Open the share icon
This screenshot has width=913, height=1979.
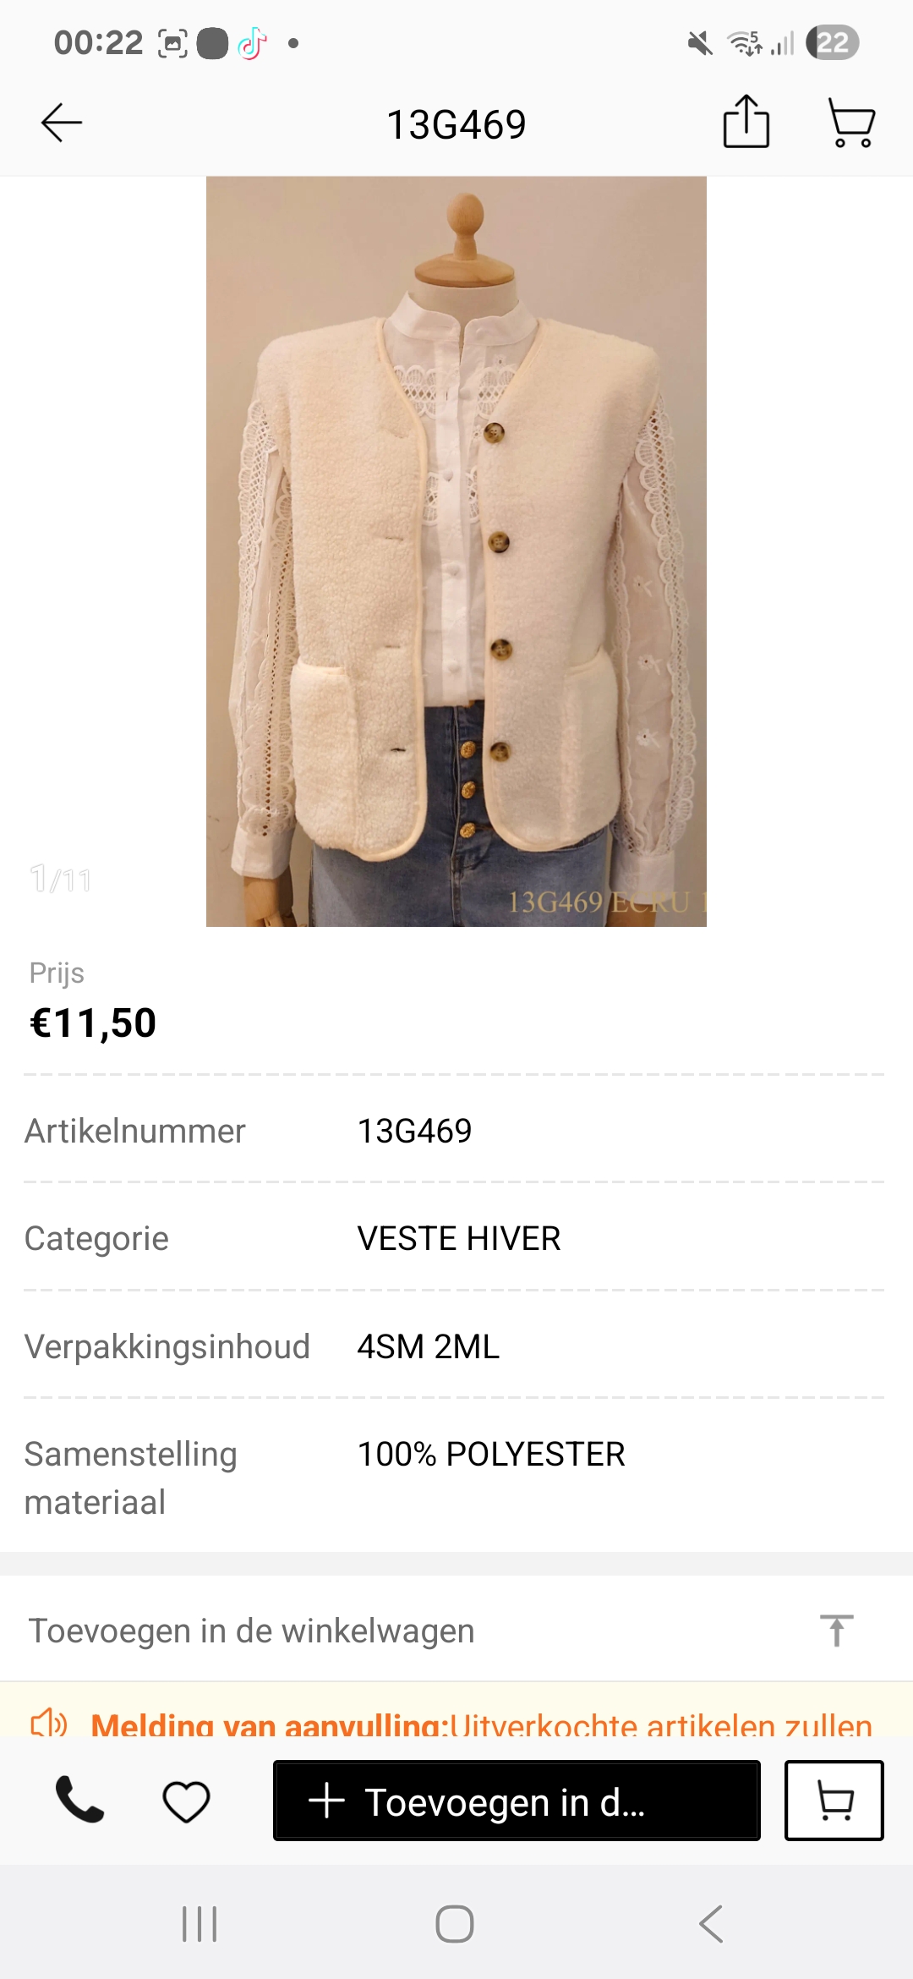point(746,123)
